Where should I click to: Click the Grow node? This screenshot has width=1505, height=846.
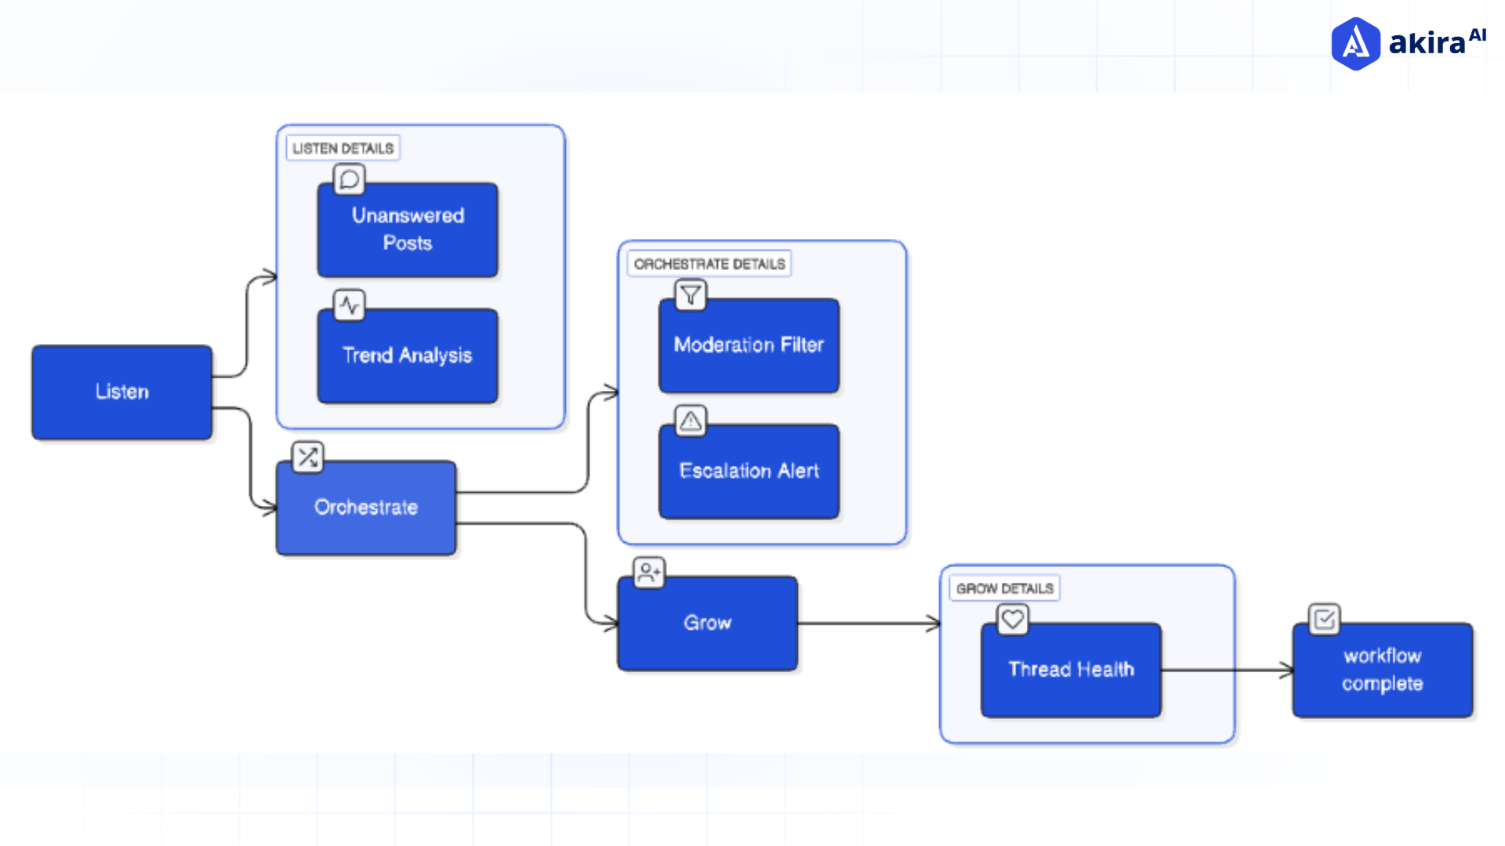tap(706, 623)
